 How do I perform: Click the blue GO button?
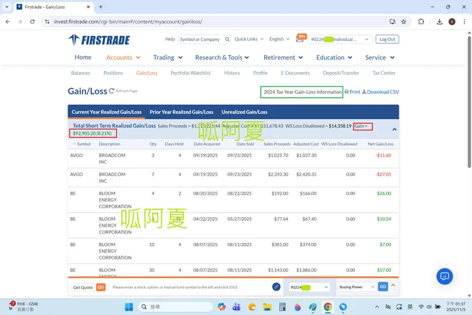pos(383,287)
